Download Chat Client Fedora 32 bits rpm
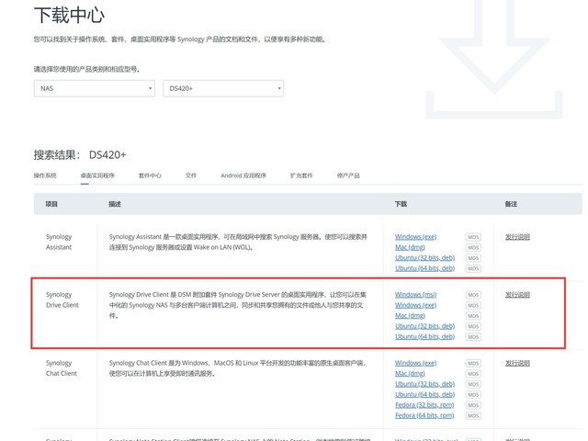Screen dimensions: 588x441 [424, 405]
